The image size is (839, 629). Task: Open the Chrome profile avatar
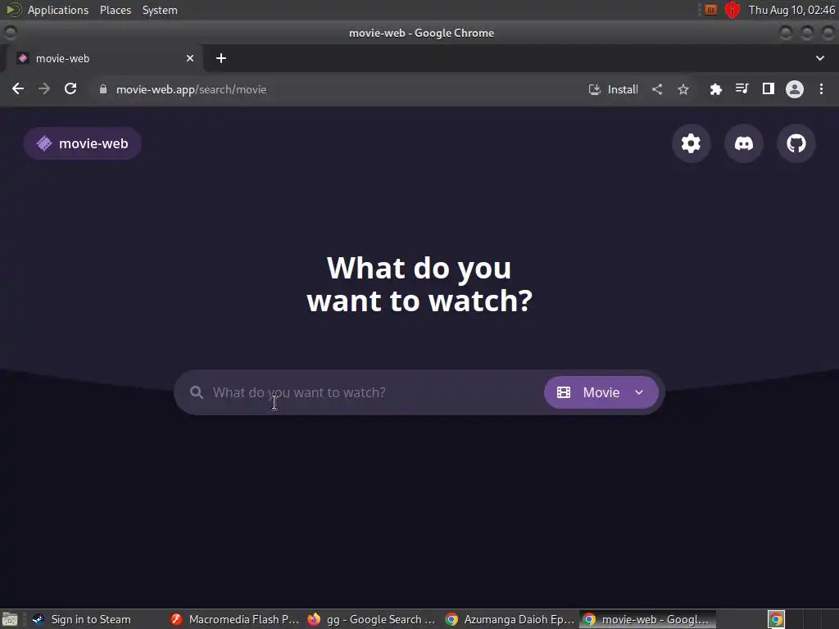(x=795, y=88)
